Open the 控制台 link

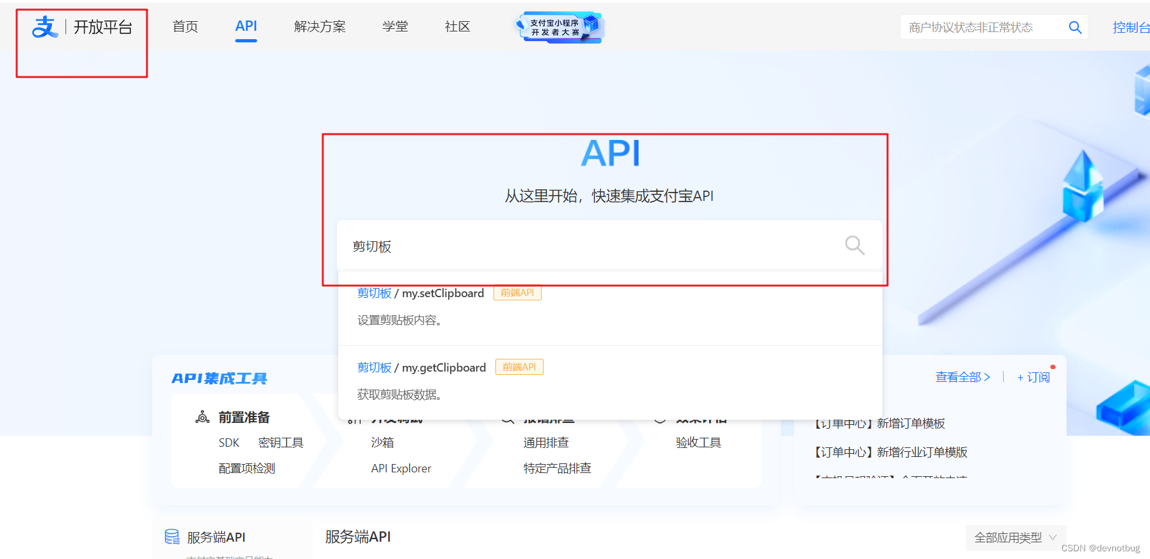click(1131, 28)
